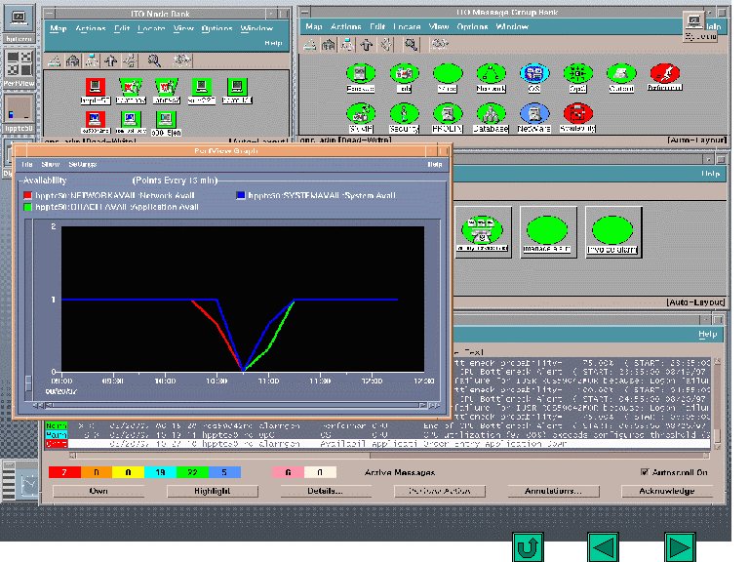Toggle the Autoscroll On checkbox
This screenshot has height=562, width=749.
point(644,472)
